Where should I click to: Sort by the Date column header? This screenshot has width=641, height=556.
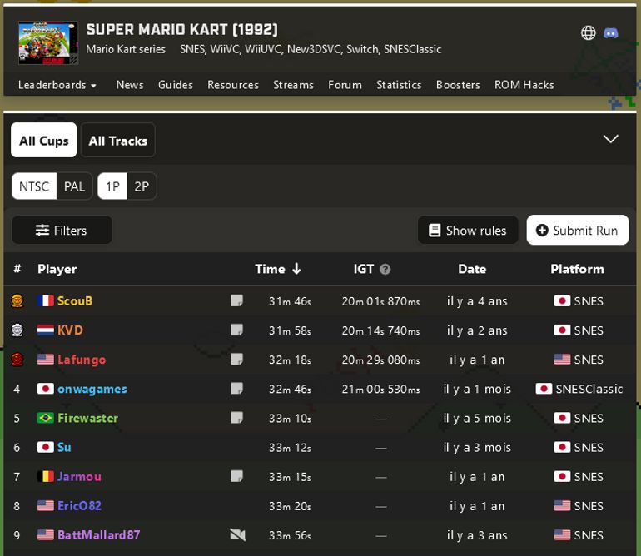pyautogui.click(x=472, y=269)
